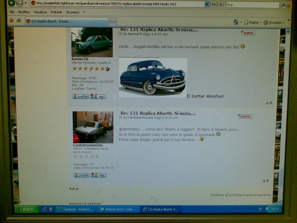Open the Visualizza menu
This screenshot has height=223, width=297.
(x=40, y=12)
